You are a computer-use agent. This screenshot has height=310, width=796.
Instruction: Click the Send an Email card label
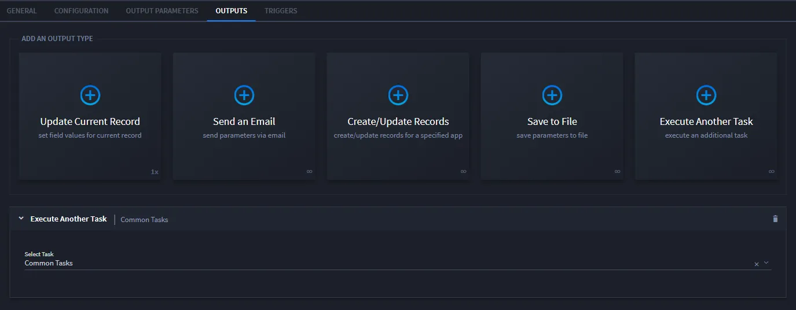click(244, 121)
